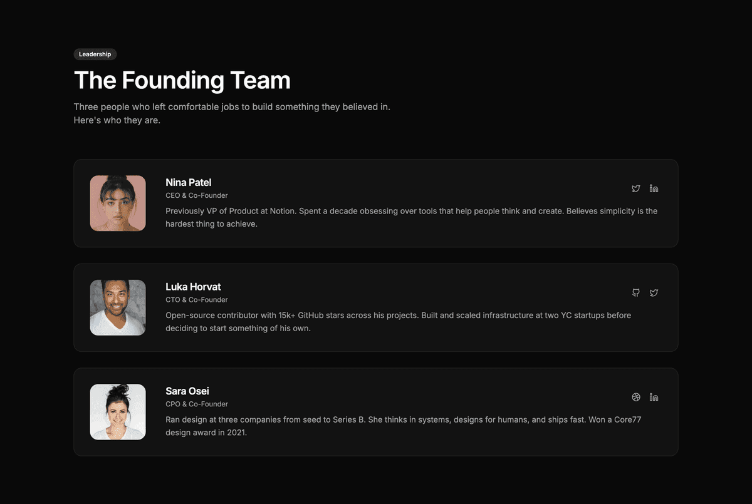Click the Leadership badge
The image size is (752, 504).
[x=95, y=54]
